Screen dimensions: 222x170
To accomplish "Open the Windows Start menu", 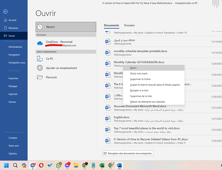I will tap(6, 165).
